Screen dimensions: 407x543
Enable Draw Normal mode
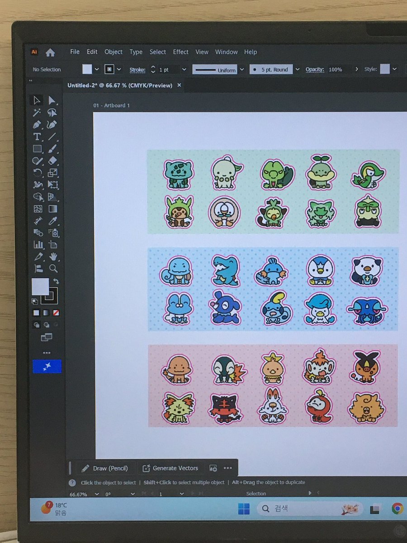(x=36, y=324)
